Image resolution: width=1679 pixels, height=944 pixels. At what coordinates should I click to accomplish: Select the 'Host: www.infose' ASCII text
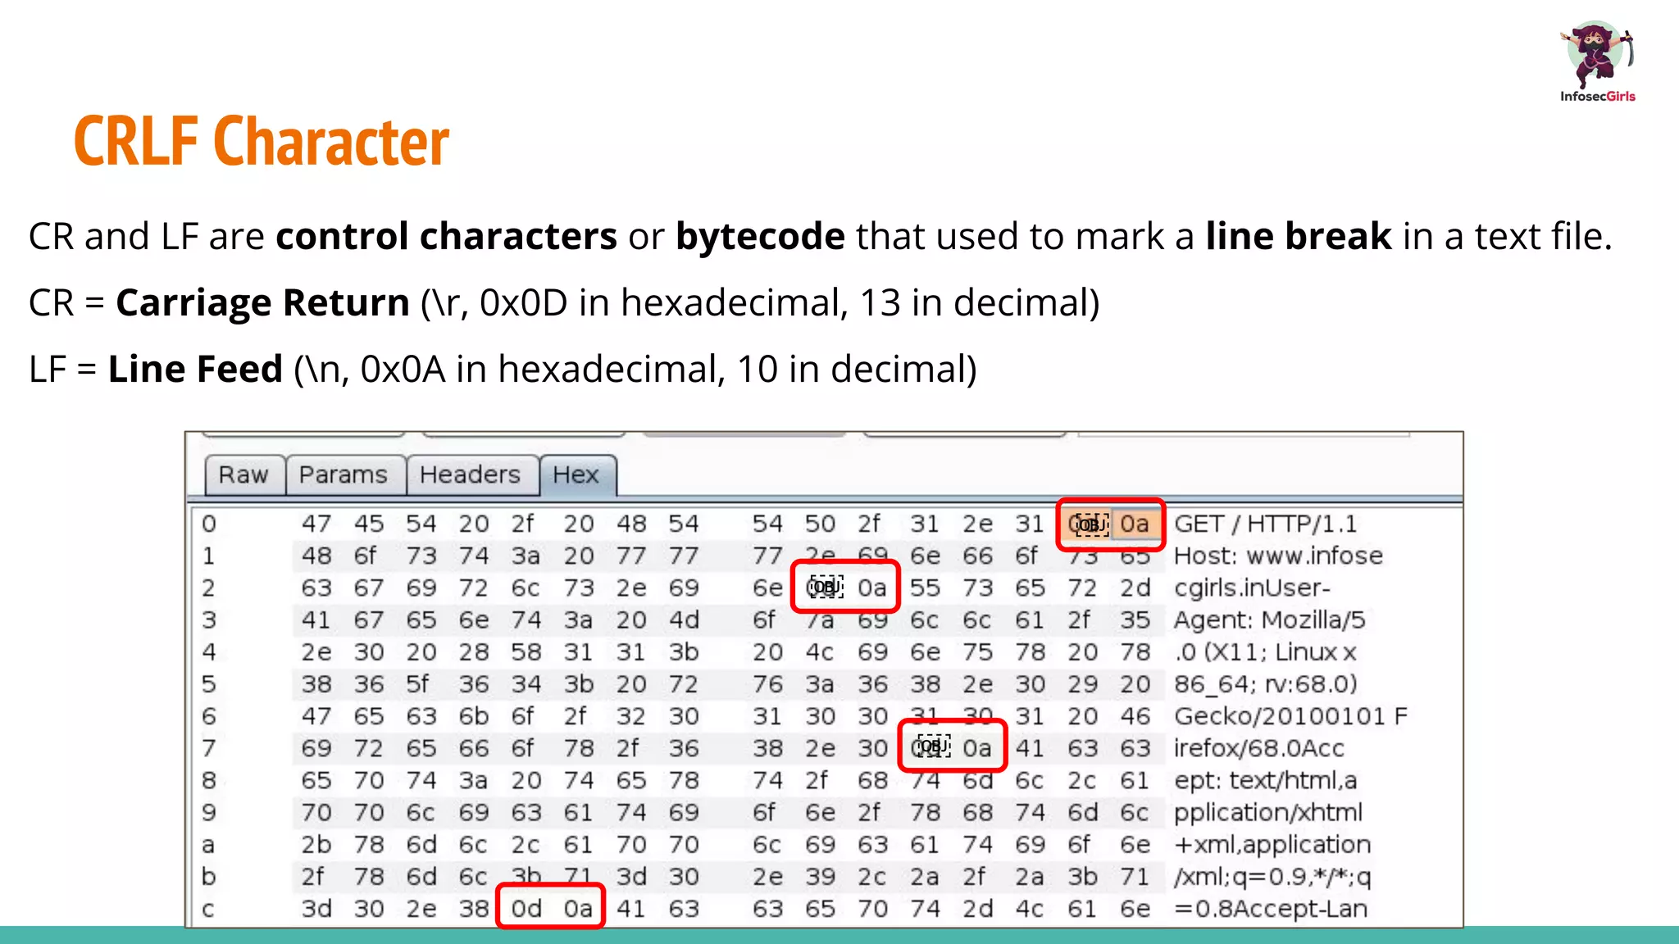[x=1278, y=556]
